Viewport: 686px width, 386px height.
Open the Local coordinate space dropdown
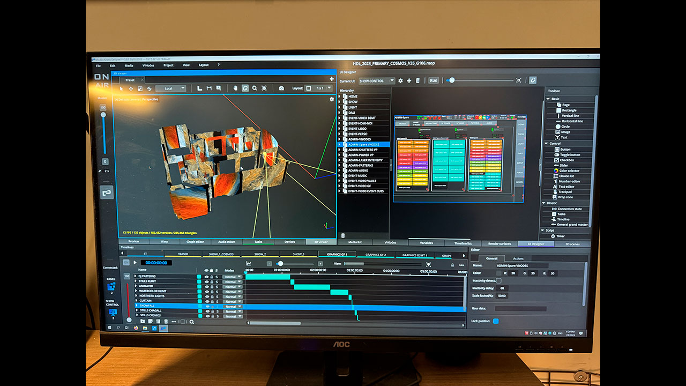tap(171, 88)
